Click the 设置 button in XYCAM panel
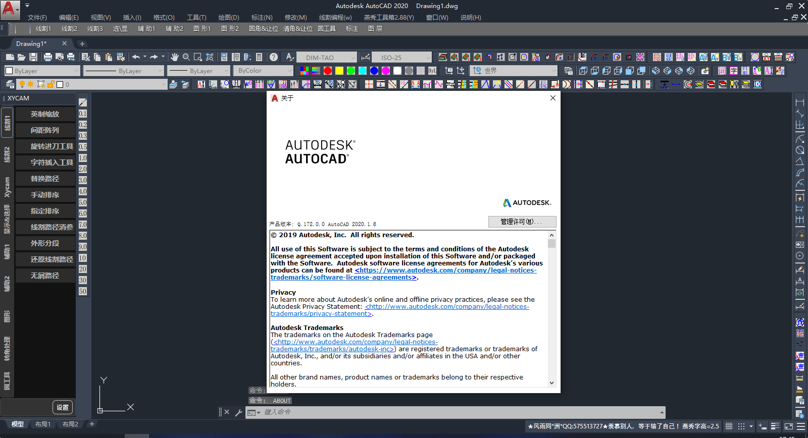 [63, 407]
